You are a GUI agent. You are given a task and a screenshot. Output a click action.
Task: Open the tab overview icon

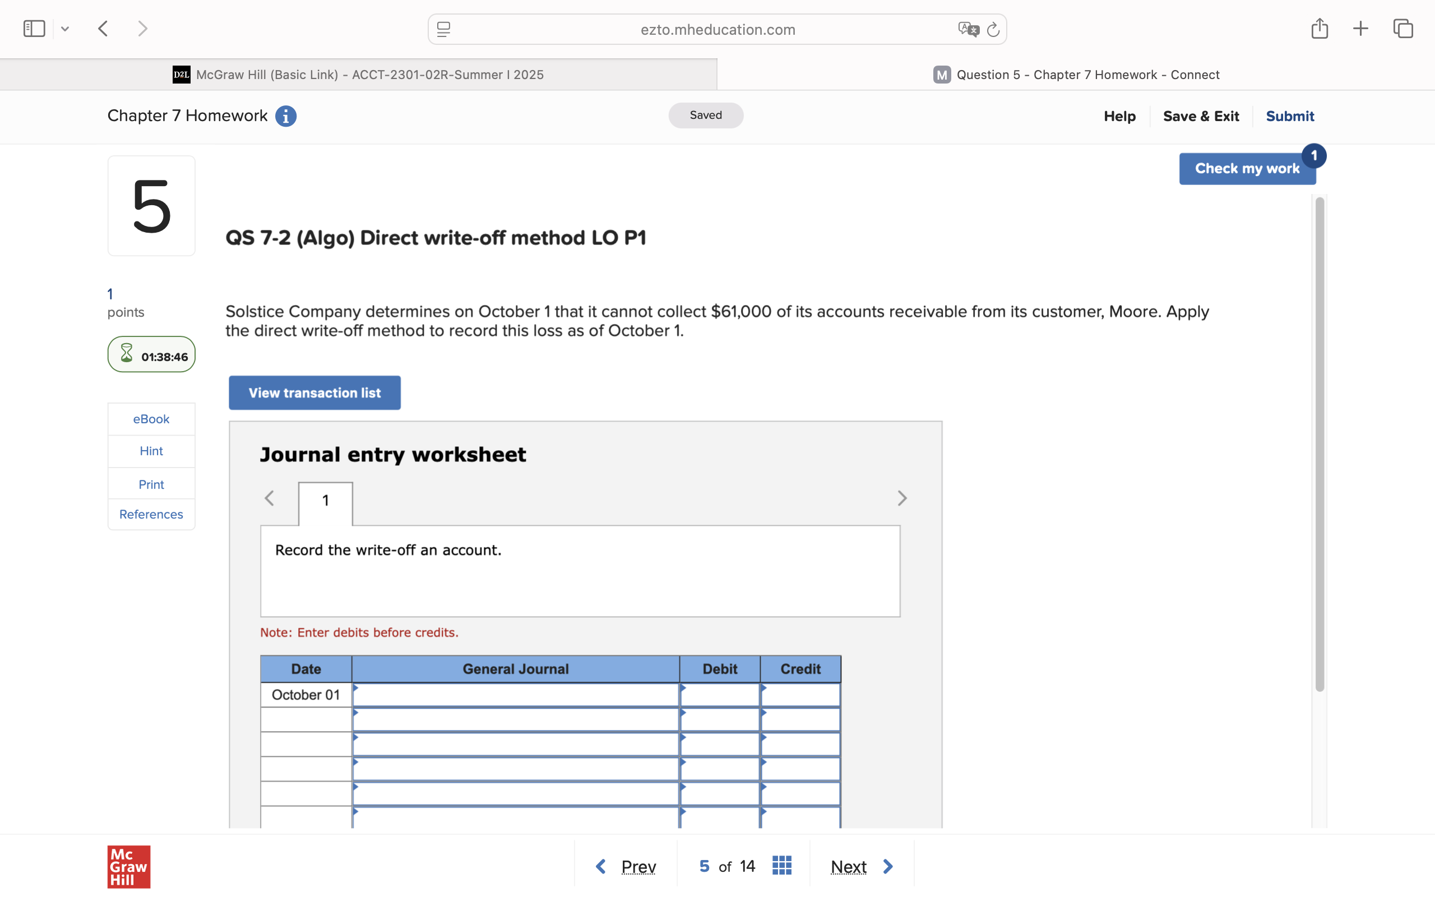(x=1403, y=29)
